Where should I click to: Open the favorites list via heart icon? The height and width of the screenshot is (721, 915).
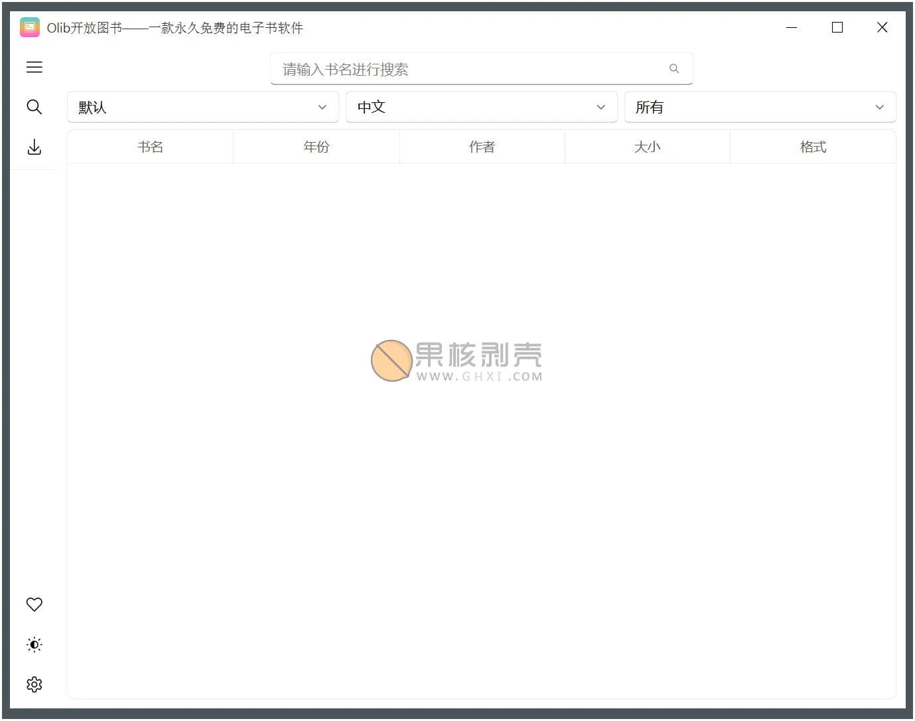[x=34, y=604]
